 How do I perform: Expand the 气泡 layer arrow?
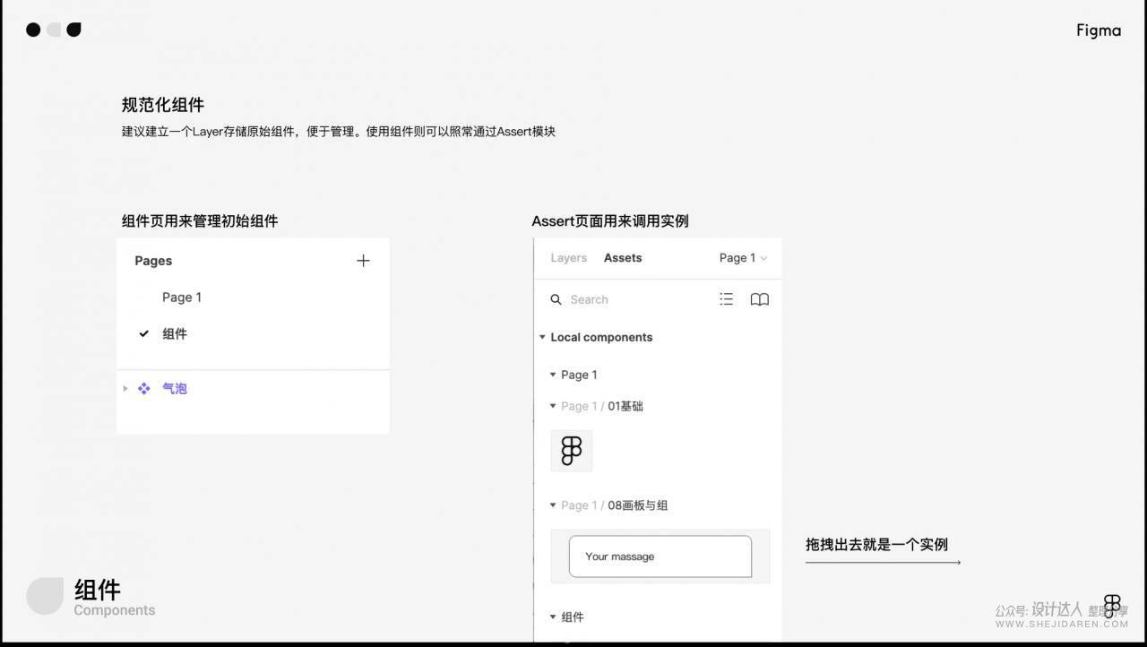click(x=125, y=389)
